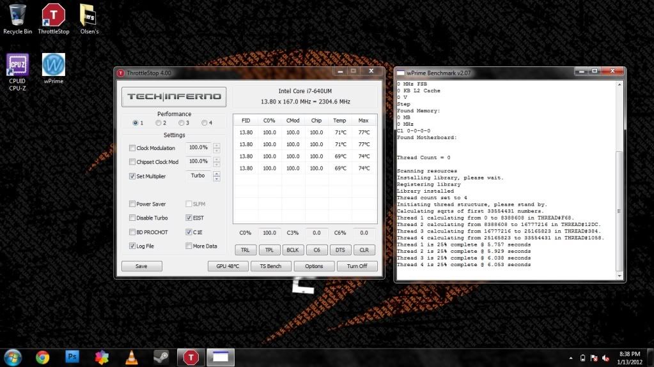The height and width of the screenshot is (367, 654).
Task: Open VLC media player from taskbar
Action: [x=132, y=357]
